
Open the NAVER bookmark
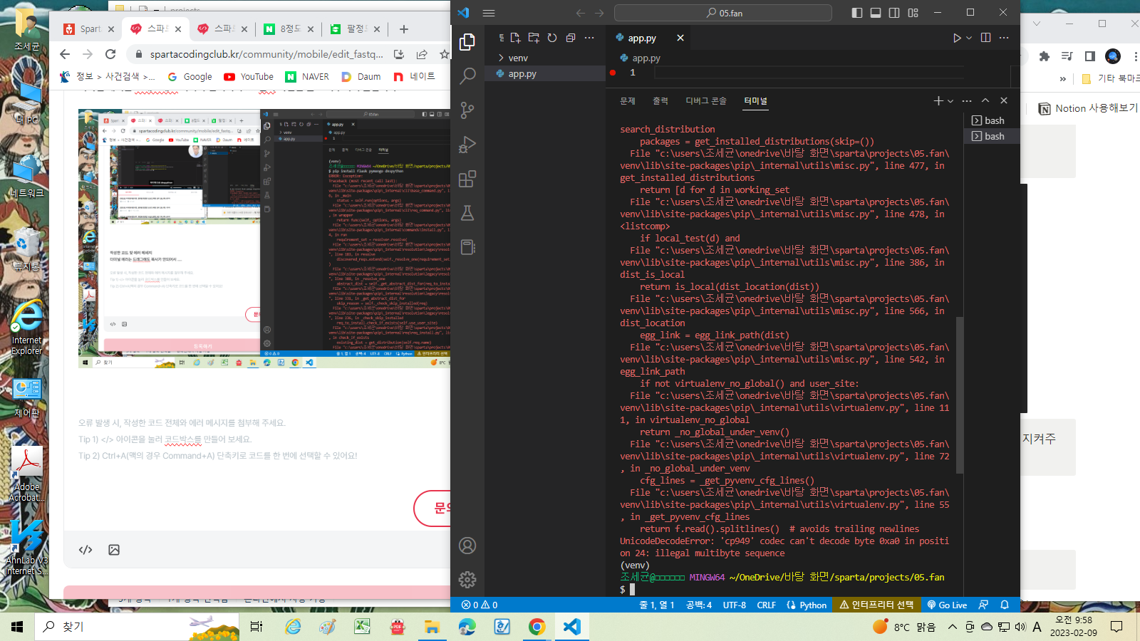(x=307, y=76)
